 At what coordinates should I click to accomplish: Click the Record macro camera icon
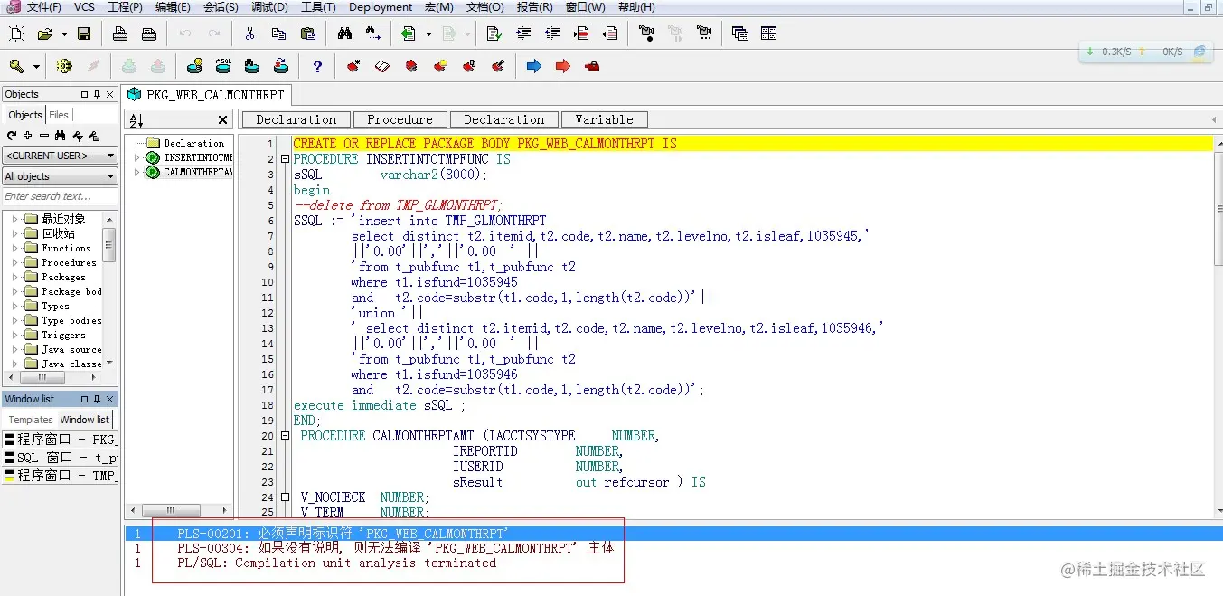coord(646,33)
